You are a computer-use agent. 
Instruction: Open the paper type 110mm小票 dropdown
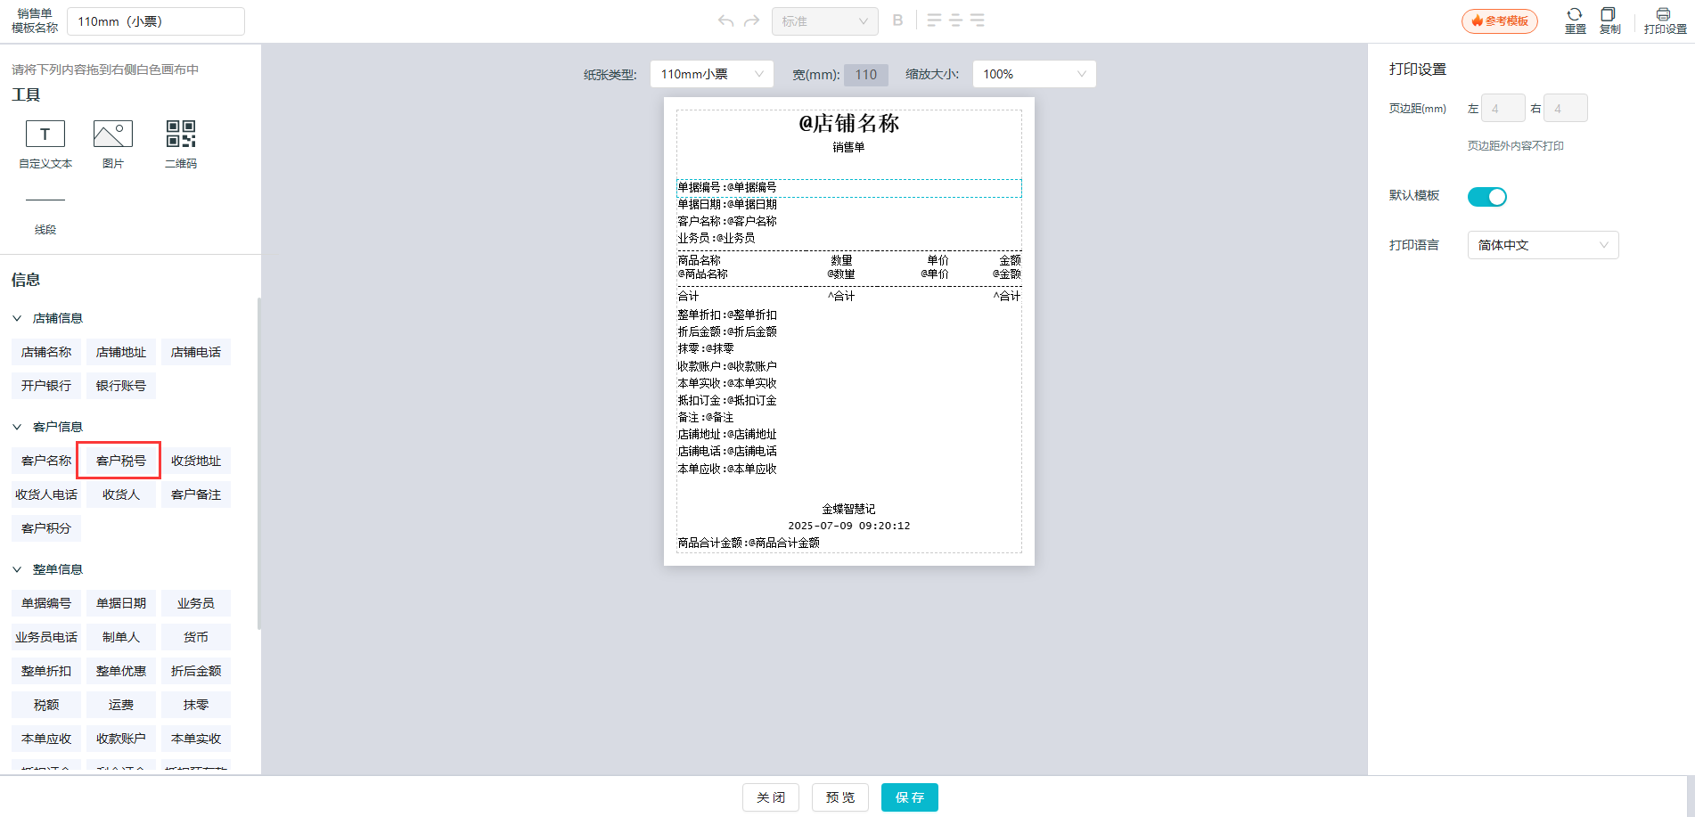pos(711,74)
